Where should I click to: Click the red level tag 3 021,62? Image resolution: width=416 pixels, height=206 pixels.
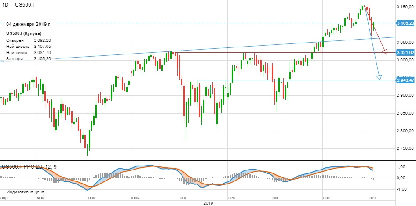(x=405, y=53)
